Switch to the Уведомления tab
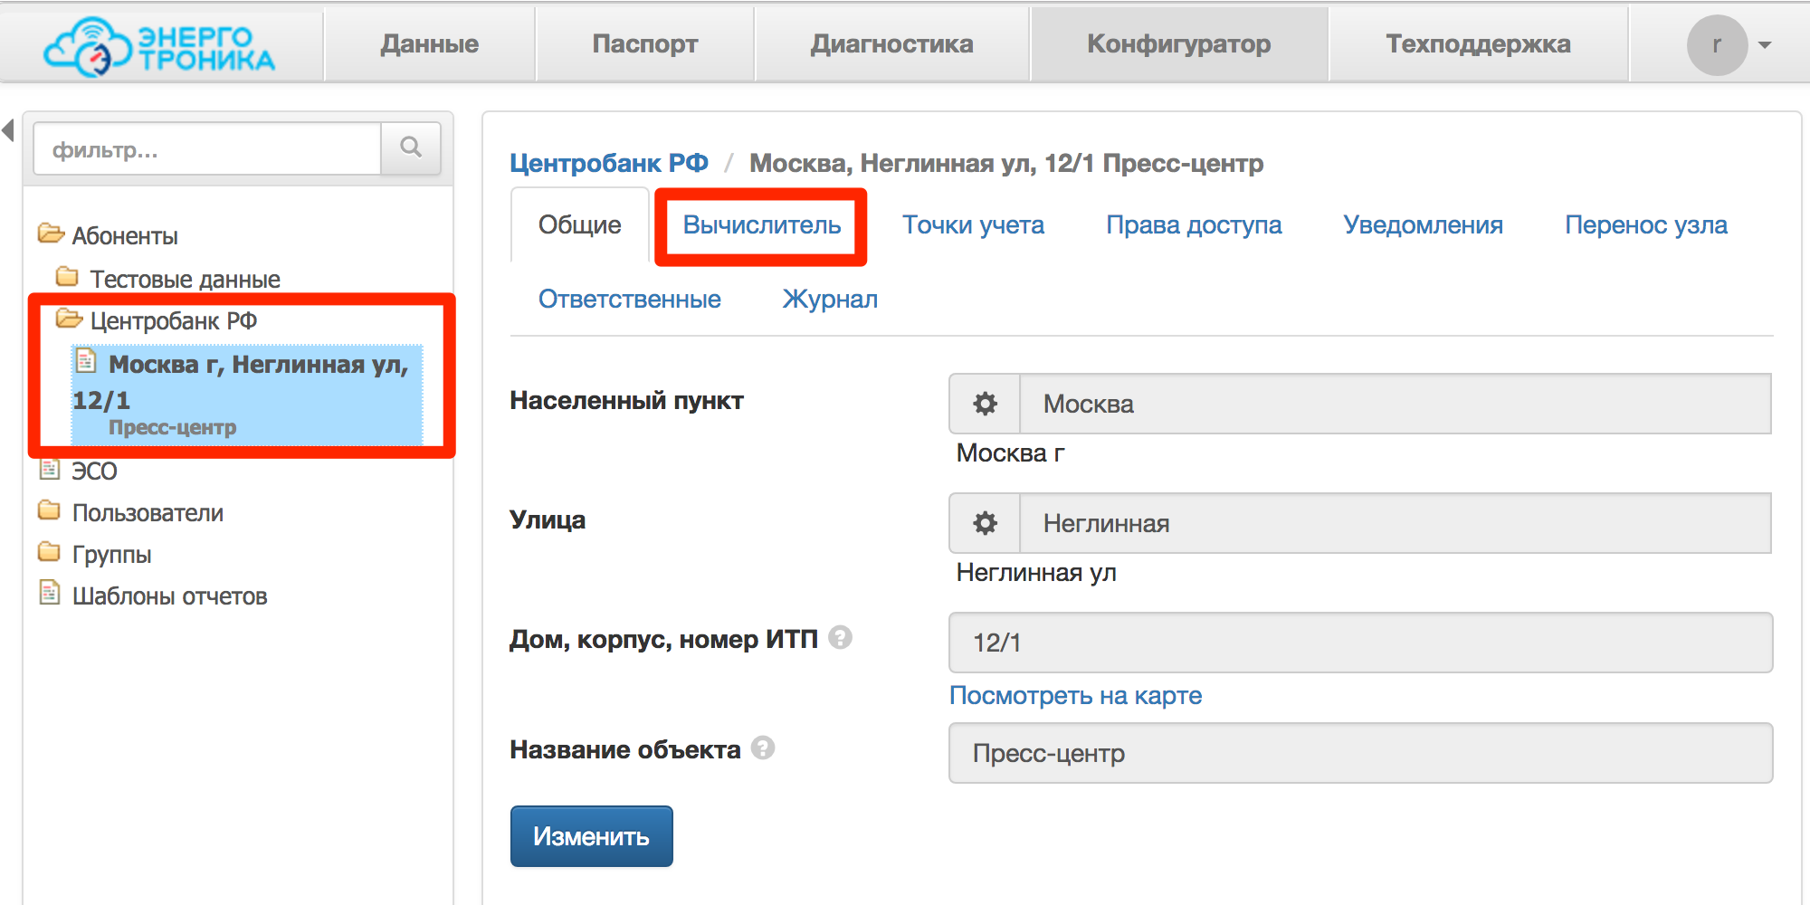Viewport: 1810px width, 905px height. 1423,224
